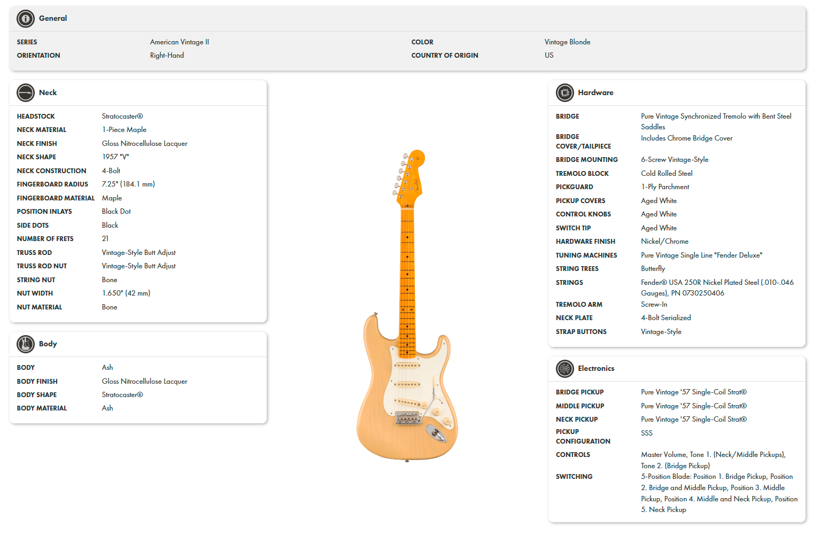Click the country of origin value US
813x535 pixels.
click(x=549, y=56)
